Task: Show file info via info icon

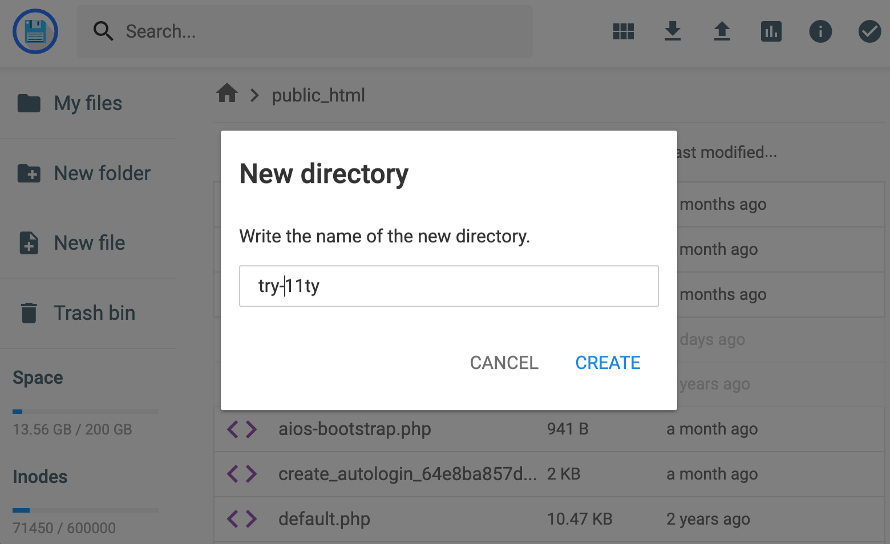Action: point(820,31)
